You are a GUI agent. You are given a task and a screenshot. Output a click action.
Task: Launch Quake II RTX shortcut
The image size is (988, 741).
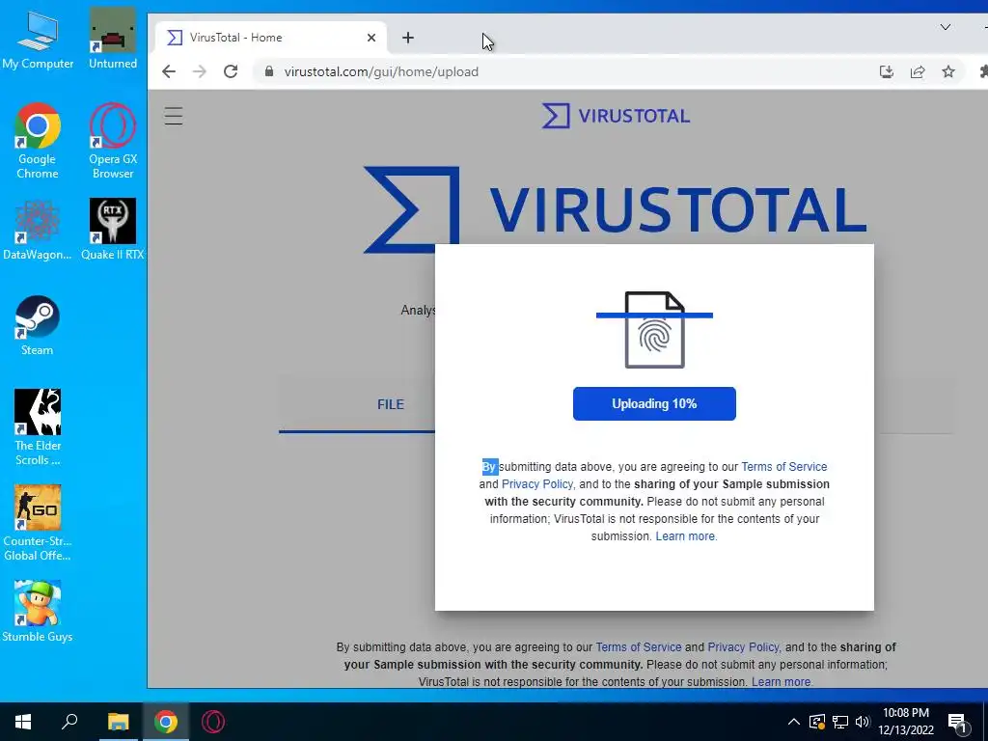pos(113,230)
